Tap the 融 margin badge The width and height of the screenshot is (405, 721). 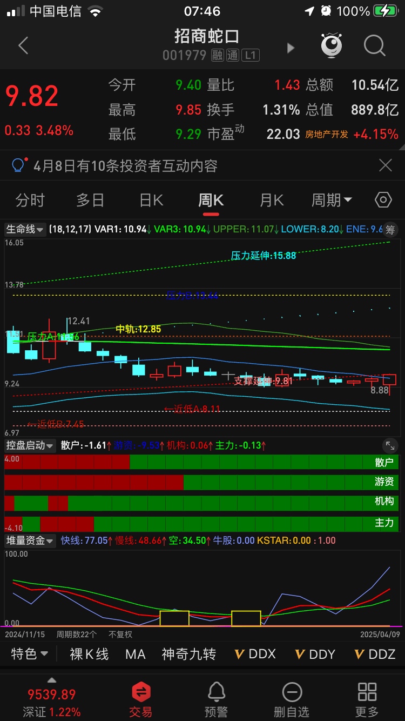pyautogui.click(x=217, y=55)
